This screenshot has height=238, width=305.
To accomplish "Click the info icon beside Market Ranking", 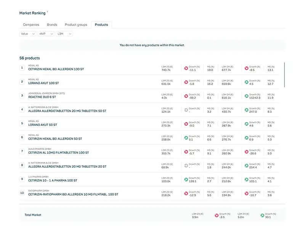I will [47, 11].
